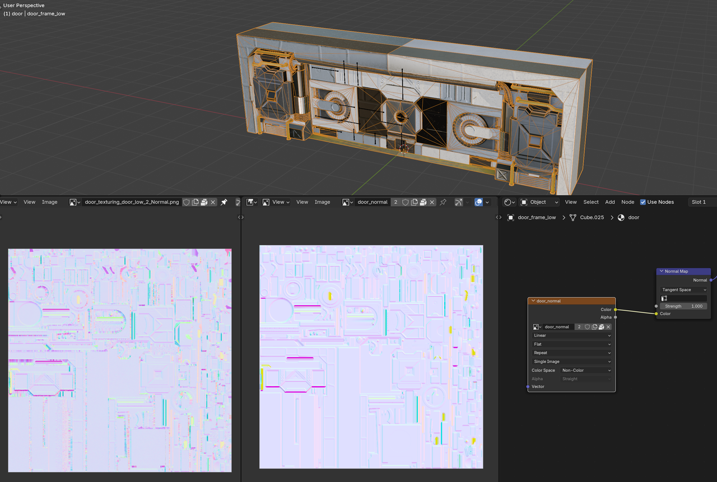Expand the Linear interpolation dropdown
Image resolution: width=717 pixels, height=482 pixels.
click(571, 335)
